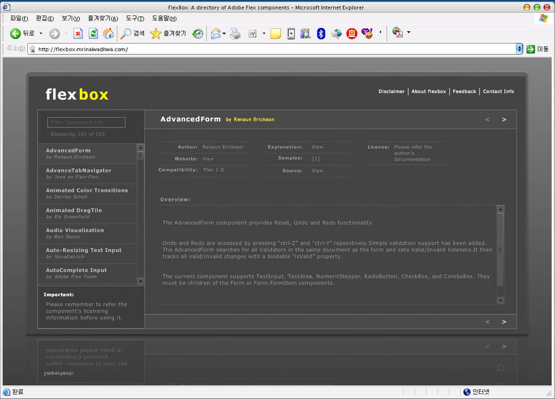Image resolution: width=555 pixels, height=399 pixels.
Task: Click the Bluetooth toolbar icon
Action: [321, 34]
